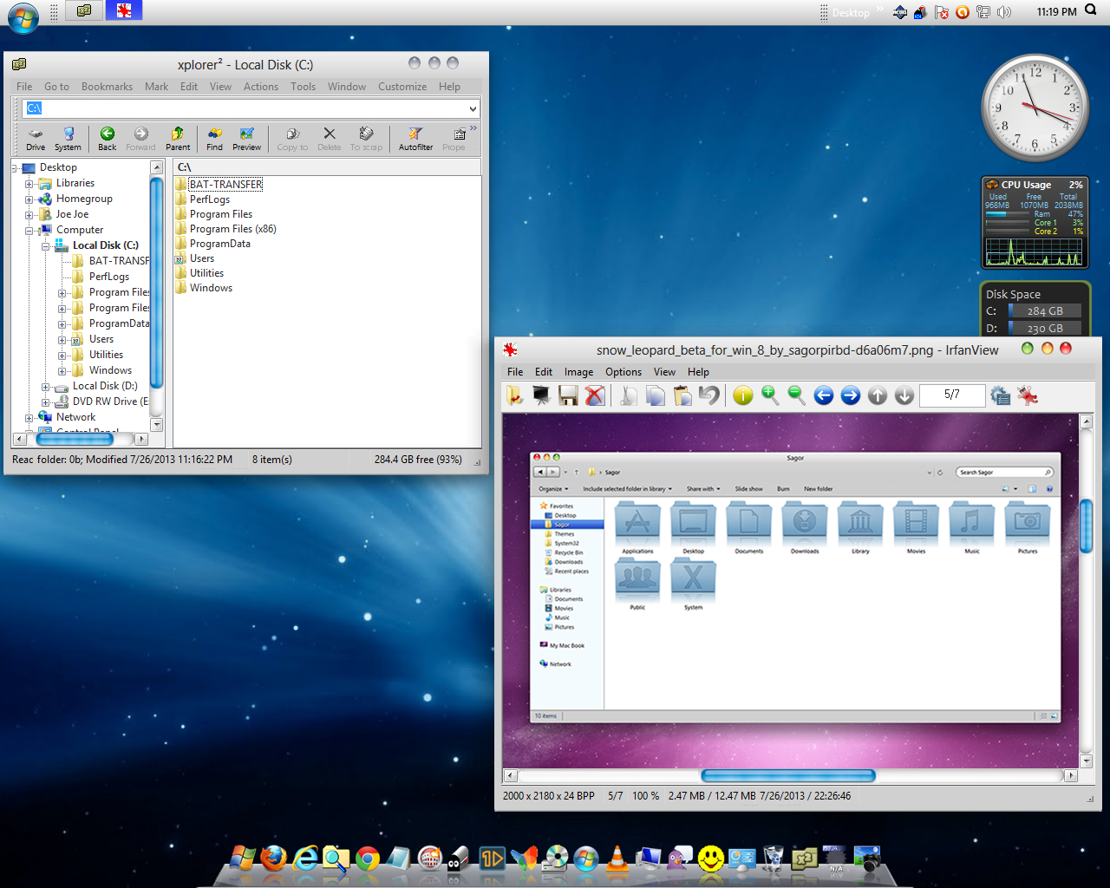Click the 5/7 image index field
The width and height of the screenshot is (1110, 888).
point(952,395)
